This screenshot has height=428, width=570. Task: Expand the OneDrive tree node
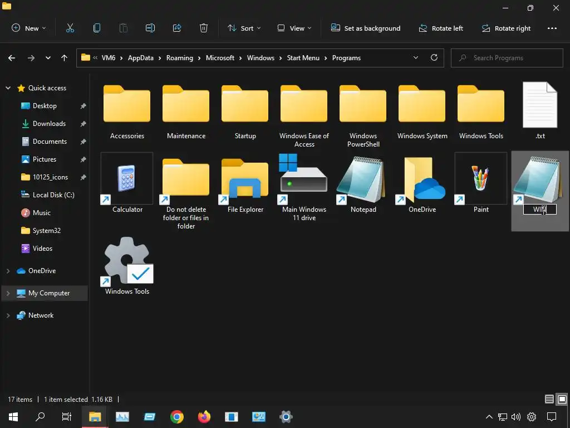pyautogui.click(x=8, y=271)
